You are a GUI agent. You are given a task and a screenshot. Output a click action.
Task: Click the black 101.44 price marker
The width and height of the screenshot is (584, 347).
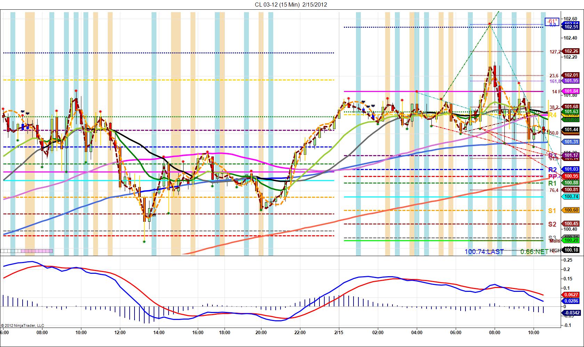pyautogui.click(x=571, y=129)
